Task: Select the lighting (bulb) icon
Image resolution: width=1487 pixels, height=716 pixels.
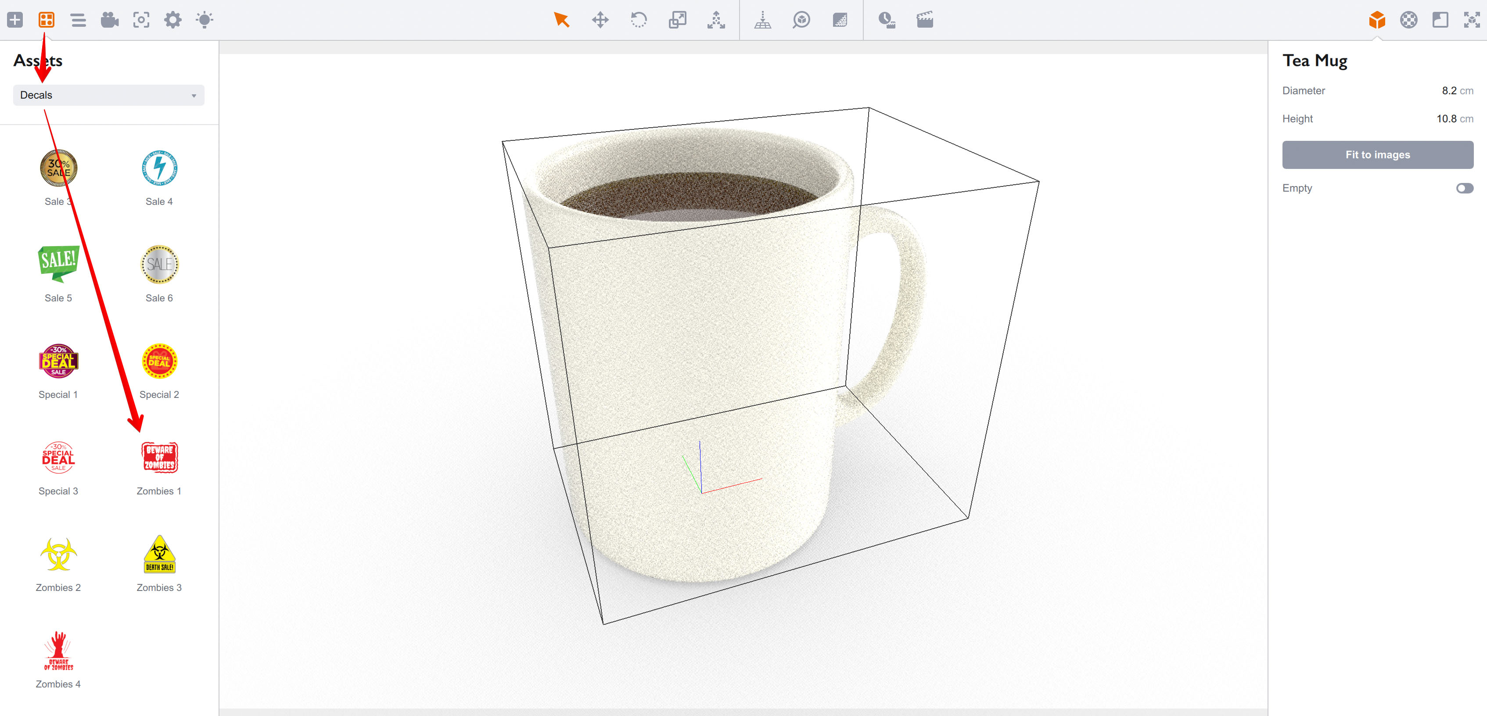Action: (204, 20)
